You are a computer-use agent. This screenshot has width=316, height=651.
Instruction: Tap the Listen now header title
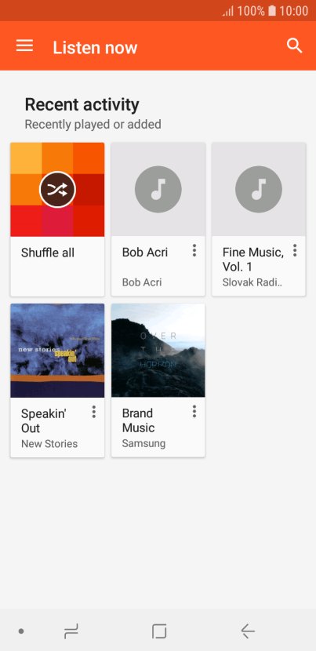(x=95, y=48)
